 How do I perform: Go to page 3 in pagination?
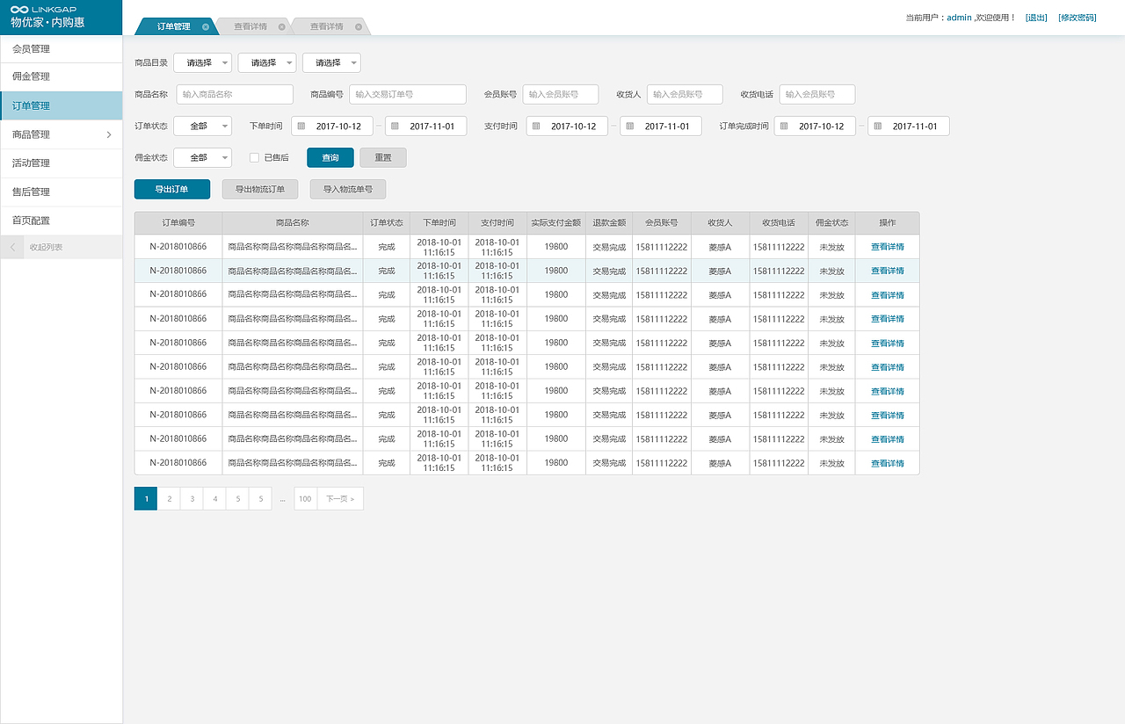click(192, 499)
